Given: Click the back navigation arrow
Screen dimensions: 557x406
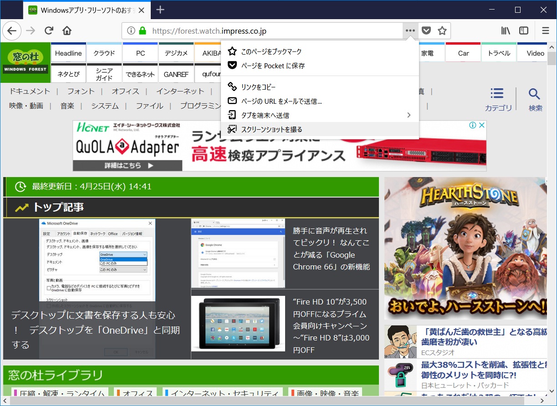Looking at the screenshot, I should click(12, 30).
